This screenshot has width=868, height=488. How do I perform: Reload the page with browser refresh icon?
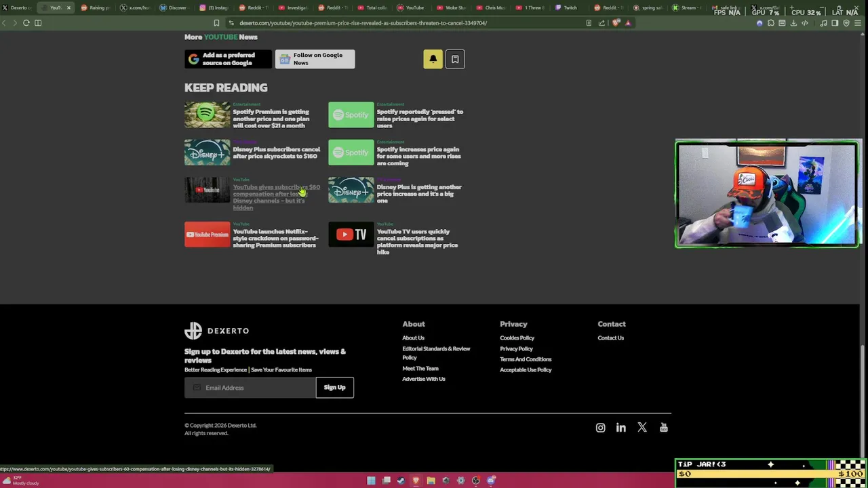tap(26, 23)
